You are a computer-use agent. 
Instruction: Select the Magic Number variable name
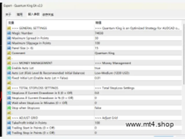(x=22, y=33)
